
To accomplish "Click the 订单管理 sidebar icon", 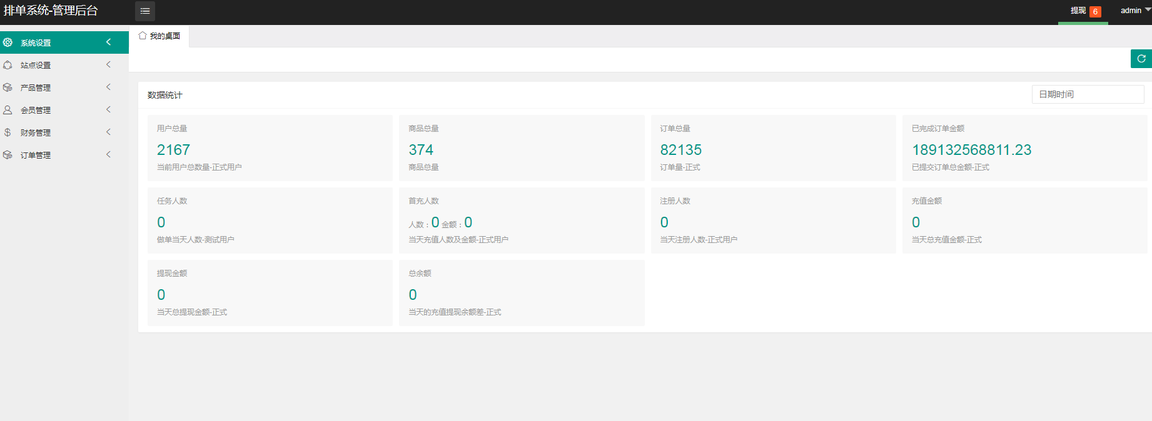I will point(8,155).
